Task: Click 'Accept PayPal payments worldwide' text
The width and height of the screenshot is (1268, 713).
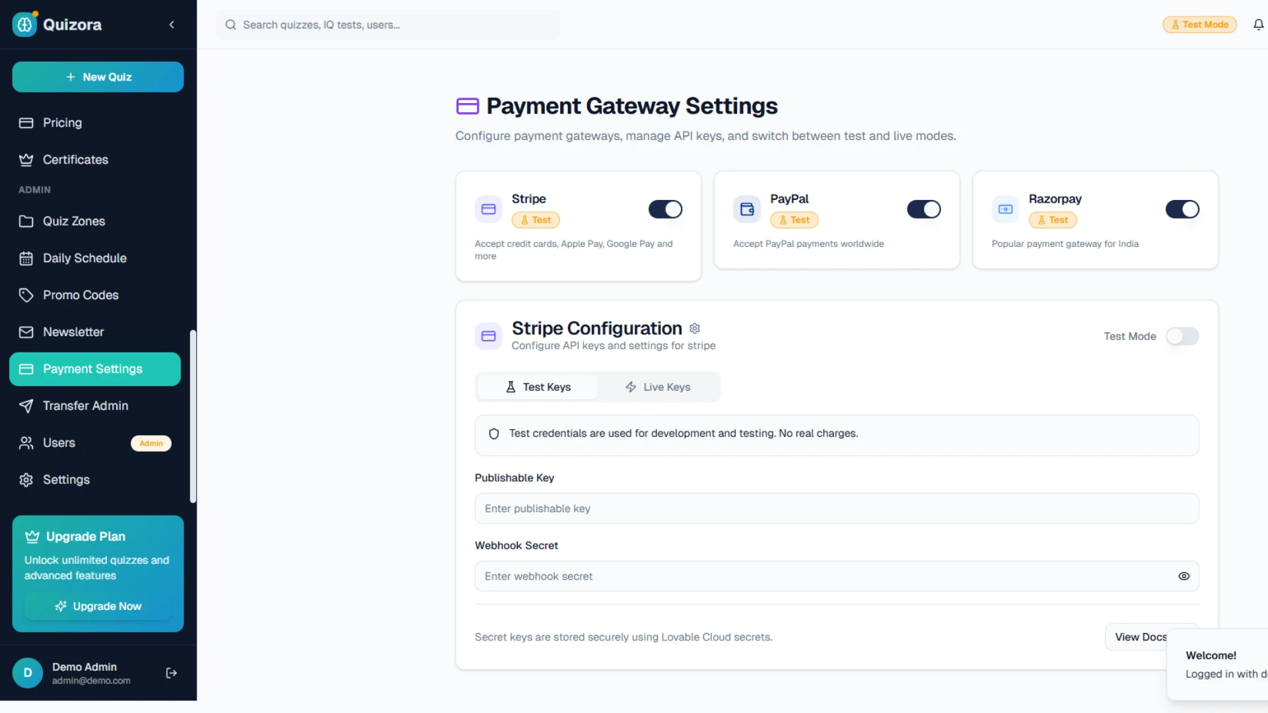Action: 808,244
